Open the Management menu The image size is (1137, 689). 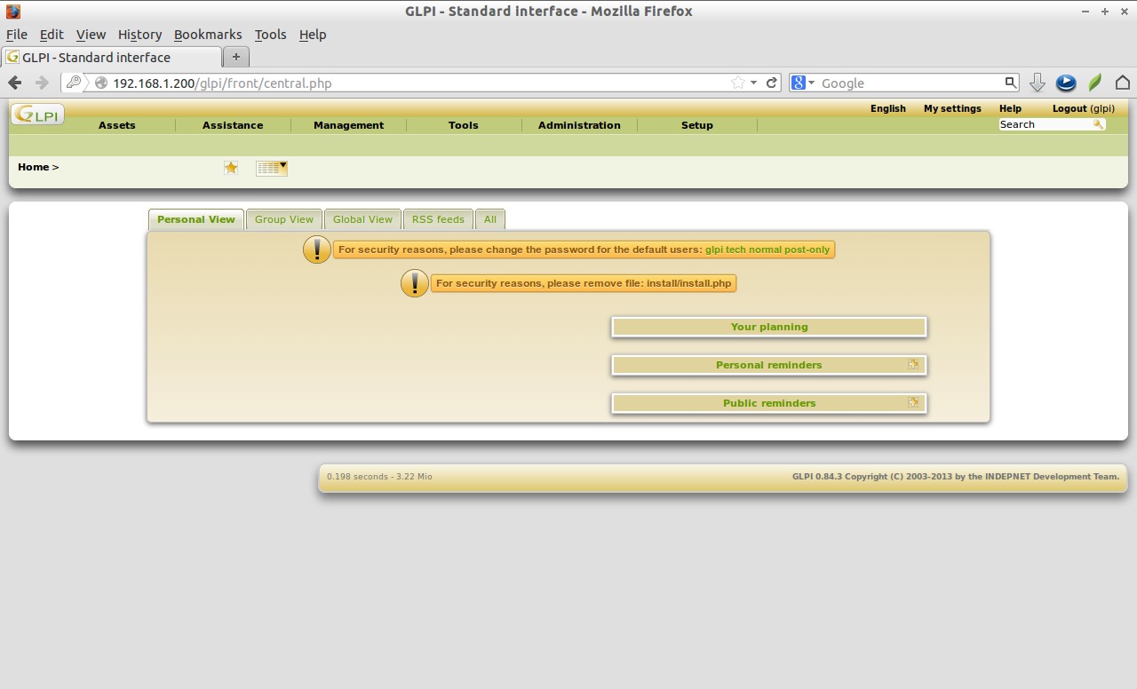point(348,125)
